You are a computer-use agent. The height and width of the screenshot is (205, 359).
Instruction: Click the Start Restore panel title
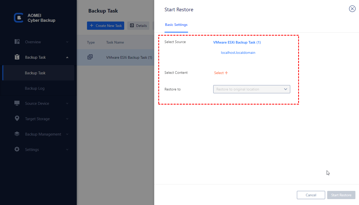(x=179, y=9)
